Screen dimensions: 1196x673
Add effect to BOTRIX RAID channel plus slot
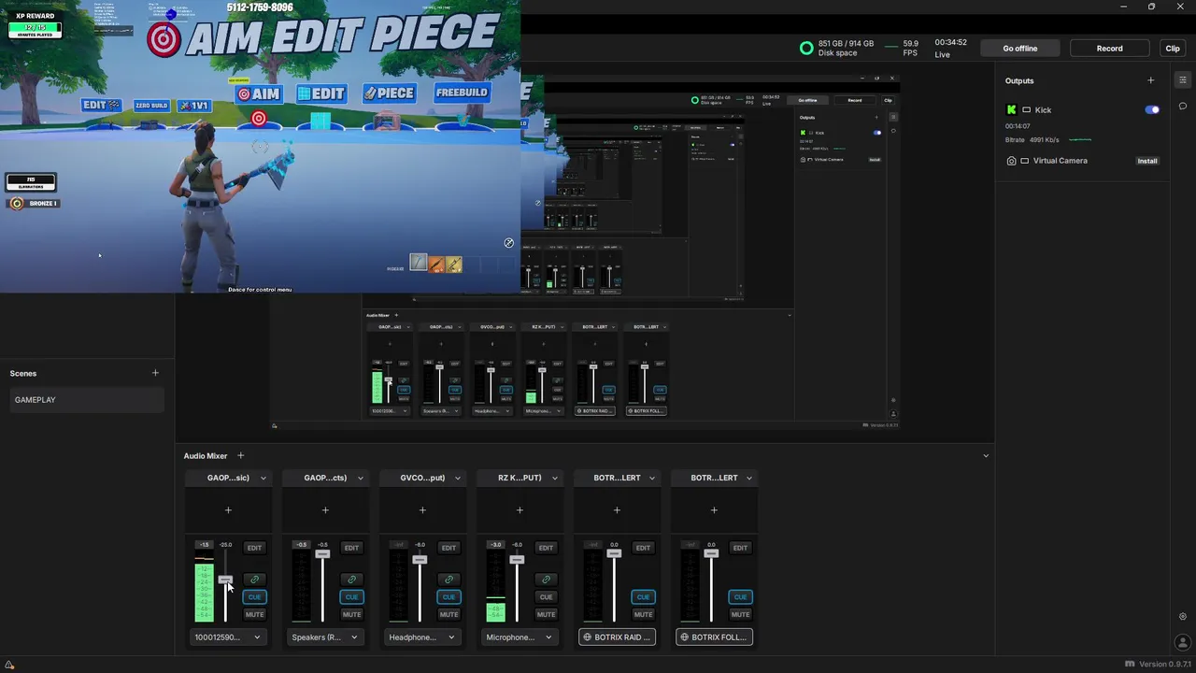point(617,510)
